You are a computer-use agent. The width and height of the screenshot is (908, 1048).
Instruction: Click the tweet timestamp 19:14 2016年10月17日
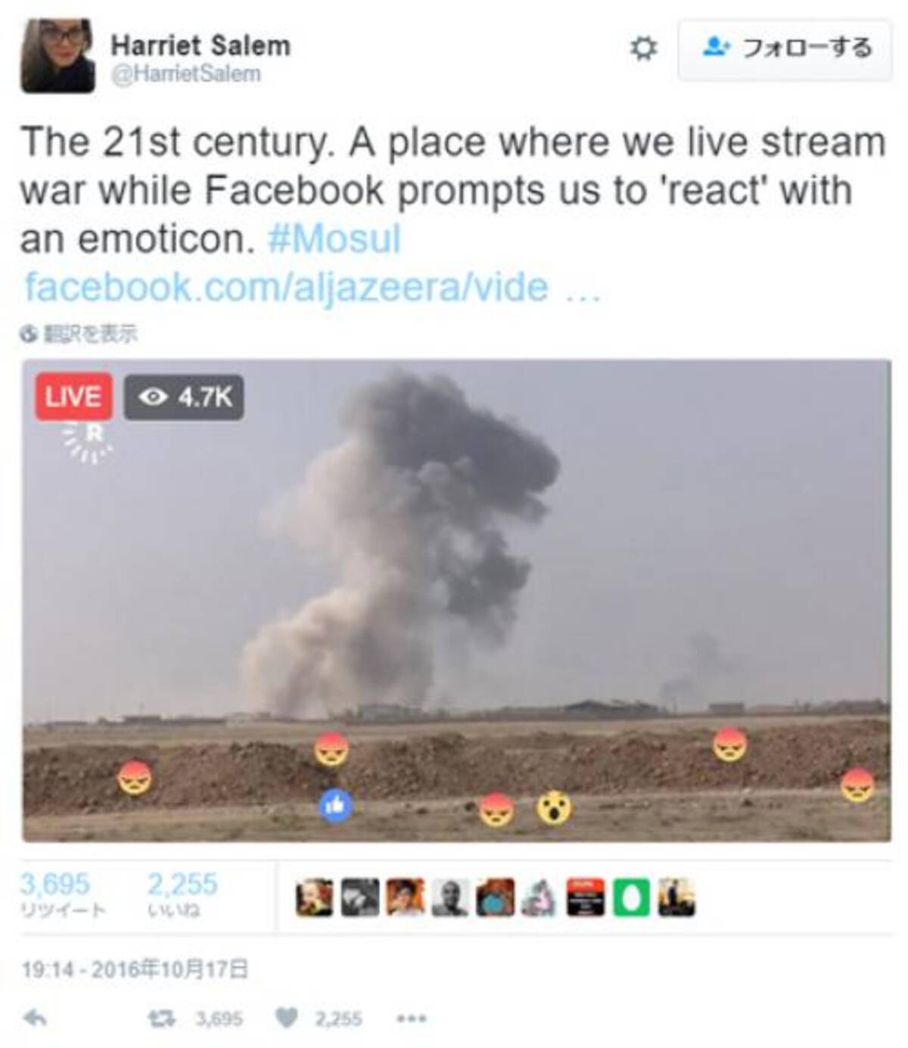[x=135, y=969]
